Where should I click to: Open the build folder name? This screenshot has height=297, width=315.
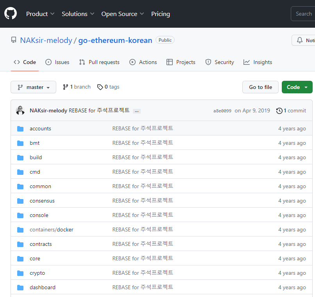[x=36, y=158]
